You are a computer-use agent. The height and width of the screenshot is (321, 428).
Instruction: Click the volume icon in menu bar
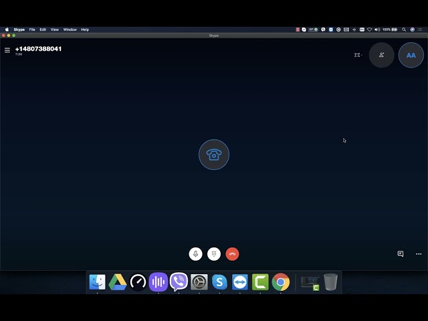[x=377, y=29]
